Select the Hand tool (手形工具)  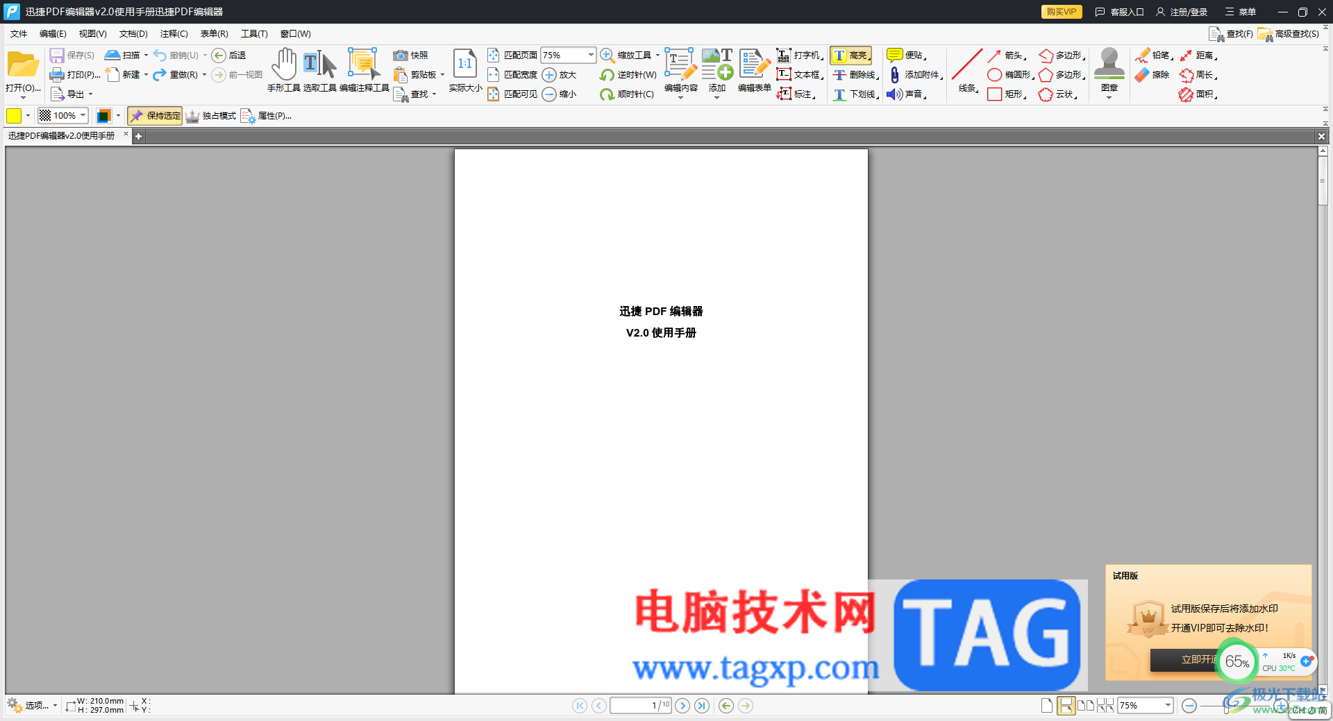(x=283, y=70)
